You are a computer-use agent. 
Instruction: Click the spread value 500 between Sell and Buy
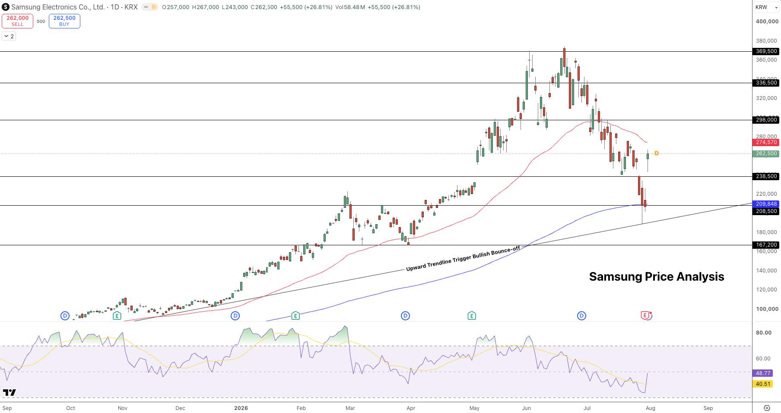[x=41, y=21]
